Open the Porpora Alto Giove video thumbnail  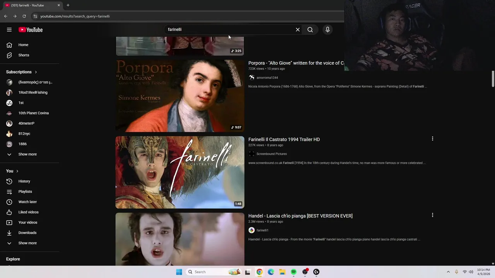tap(180, 96)
